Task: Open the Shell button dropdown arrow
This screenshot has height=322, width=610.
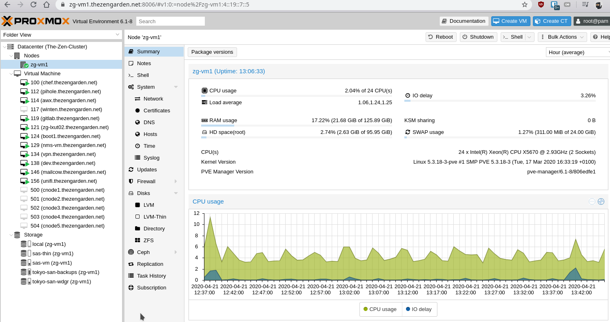Action: point(530,37)
